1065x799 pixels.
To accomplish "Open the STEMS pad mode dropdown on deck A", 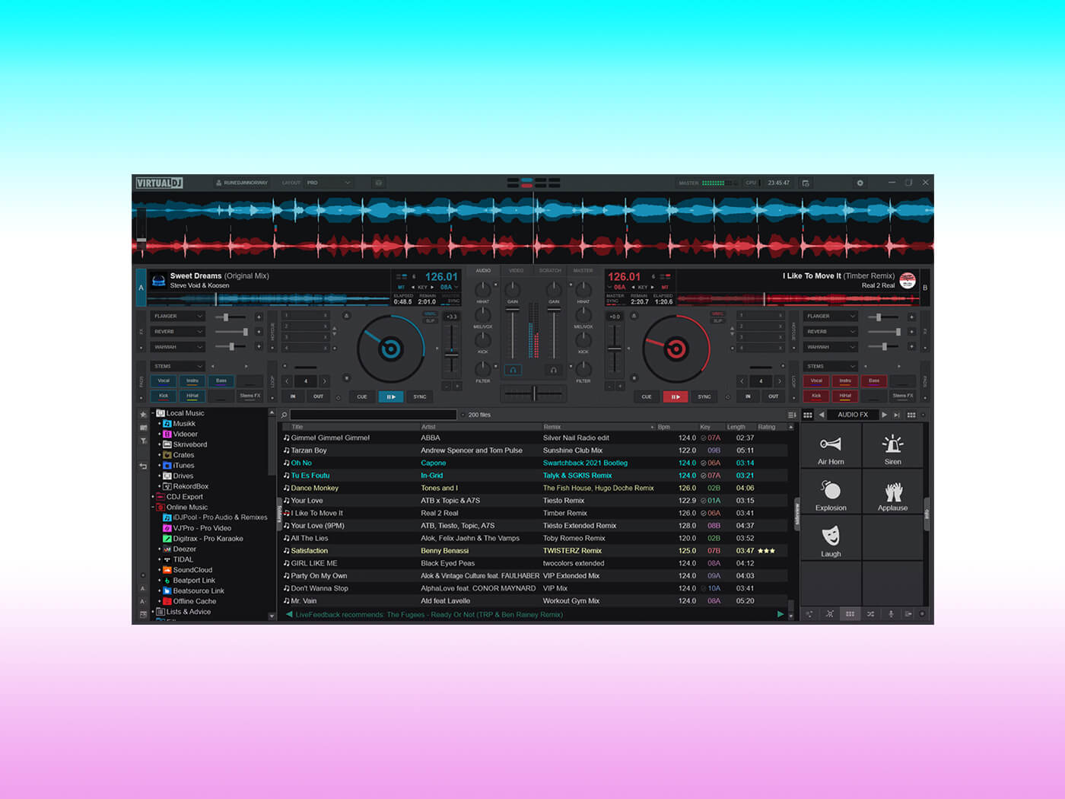I will click(178, 366).
